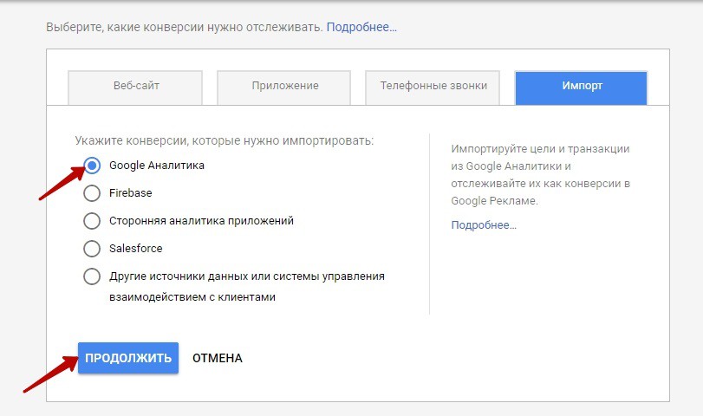703x416 pixels.
Task: Open the Веб-сайт tab
Action: pos(135,87)
